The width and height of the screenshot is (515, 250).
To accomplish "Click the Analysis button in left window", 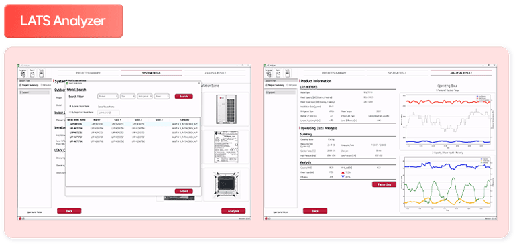I will point(233,211).
